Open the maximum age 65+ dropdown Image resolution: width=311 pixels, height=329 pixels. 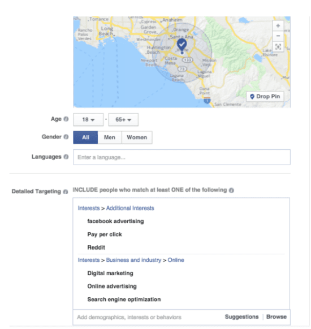point(123,120)
